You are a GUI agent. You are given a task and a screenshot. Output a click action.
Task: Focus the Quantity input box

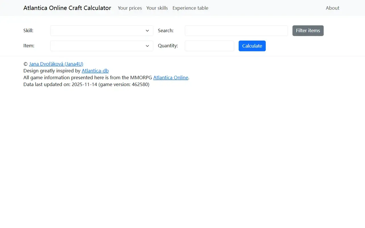coord(209,46)
